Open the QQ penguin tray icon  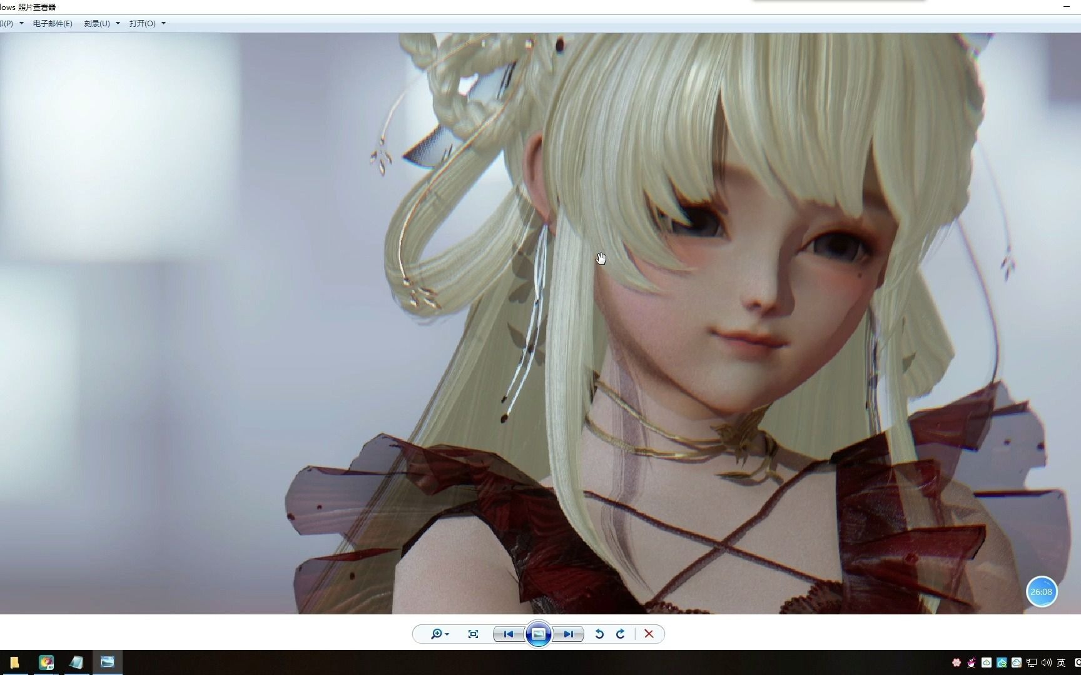pos(972,662)
